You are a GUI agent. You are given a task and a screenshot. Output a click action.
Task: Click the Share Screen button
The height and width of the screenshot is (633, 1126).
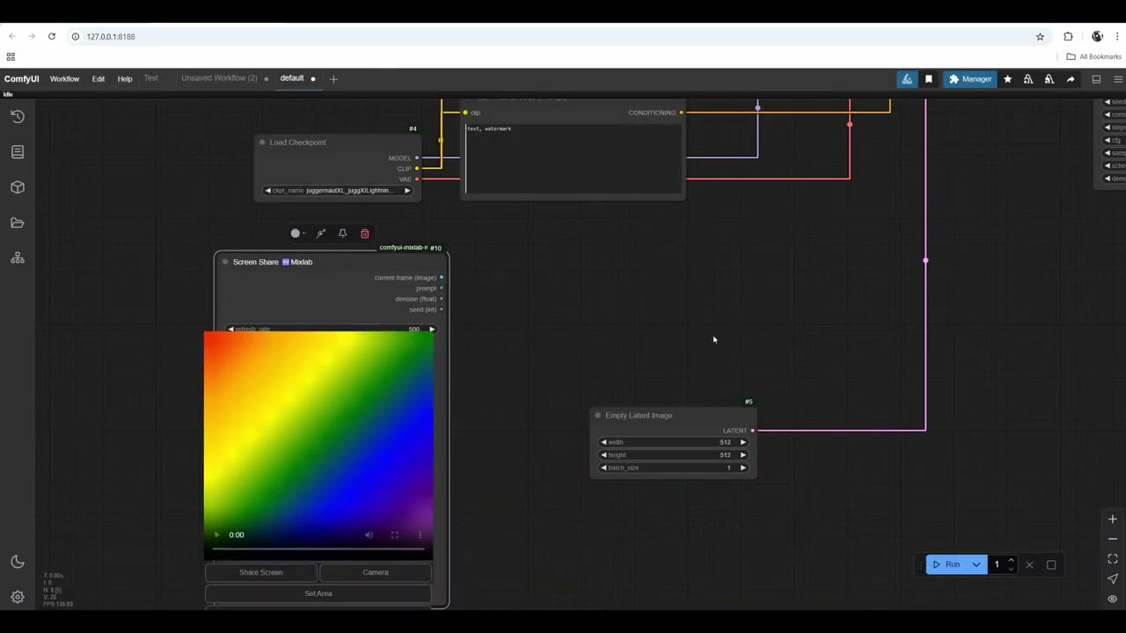pos(261,572)
